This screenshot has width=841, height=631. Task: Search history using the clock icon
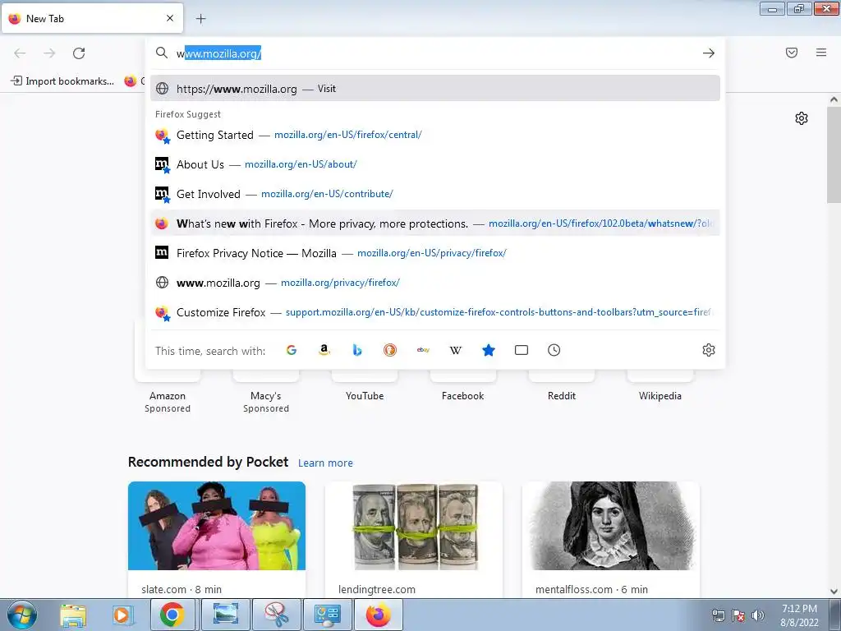[x=554, y=350]
